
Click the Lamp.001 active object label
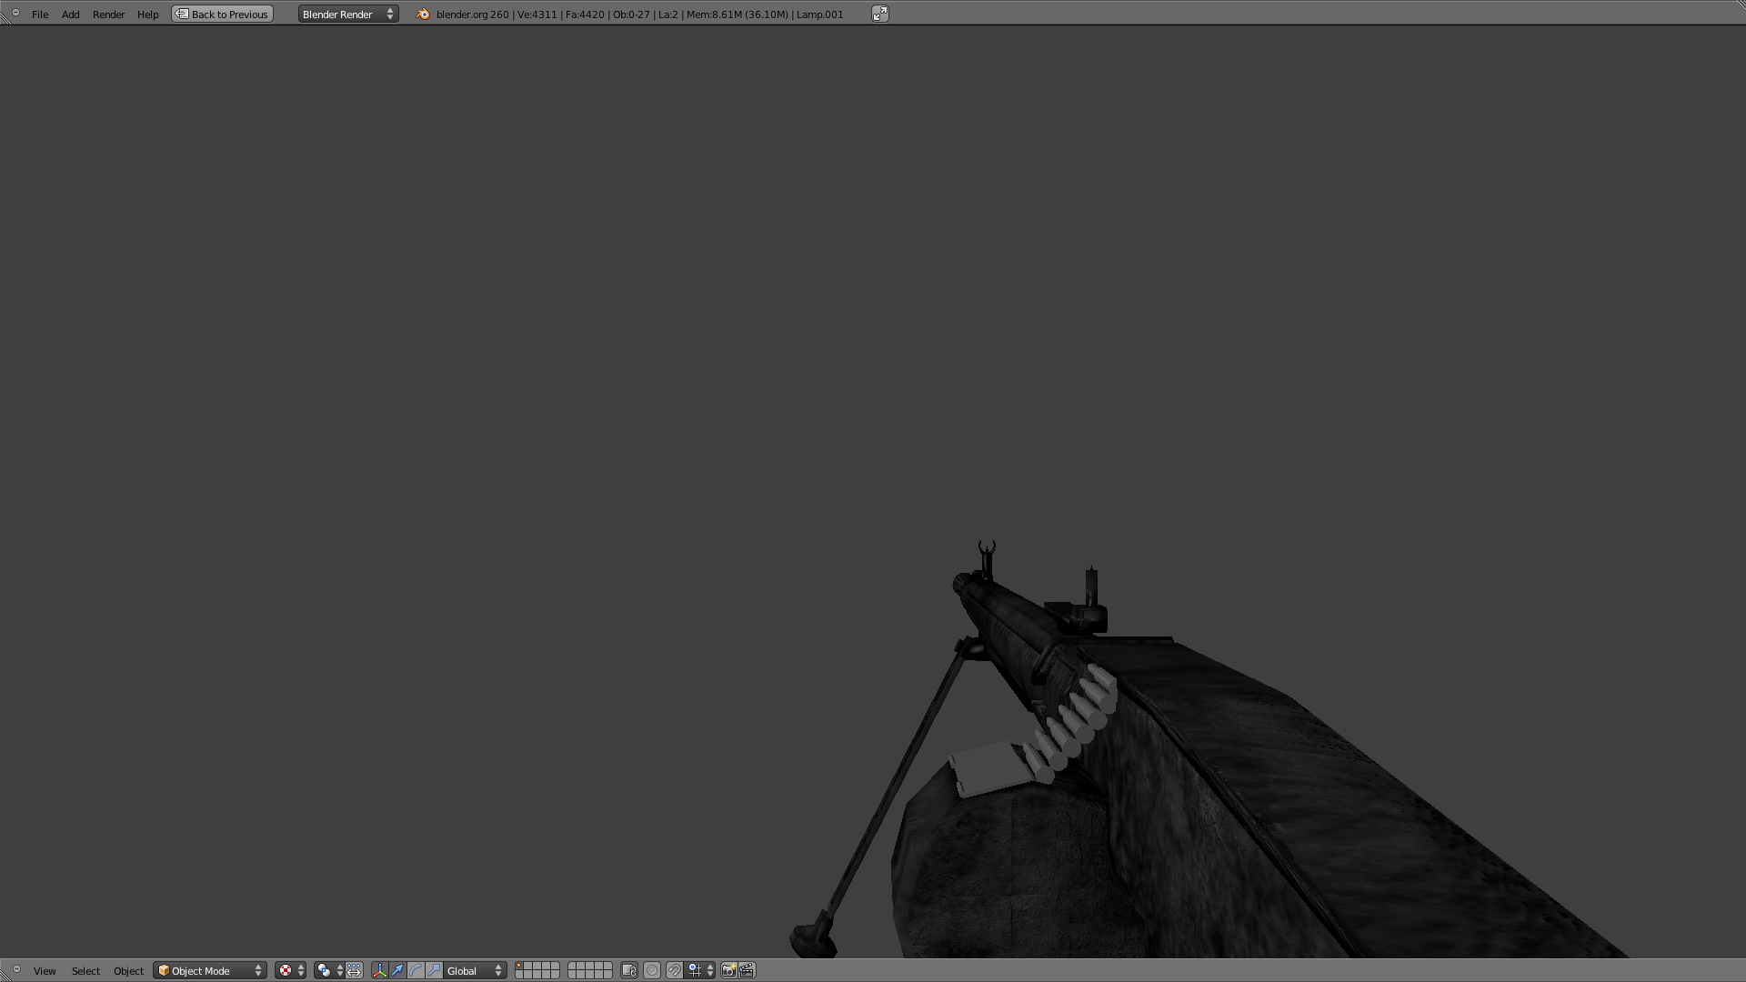819,15
